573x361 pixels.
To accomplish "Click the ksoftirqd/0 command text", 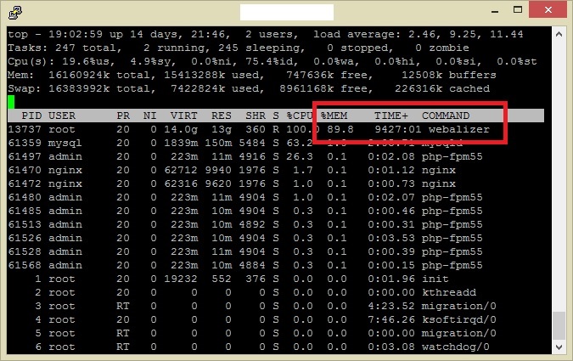I will pyautogui.click(x=459, y=319).
